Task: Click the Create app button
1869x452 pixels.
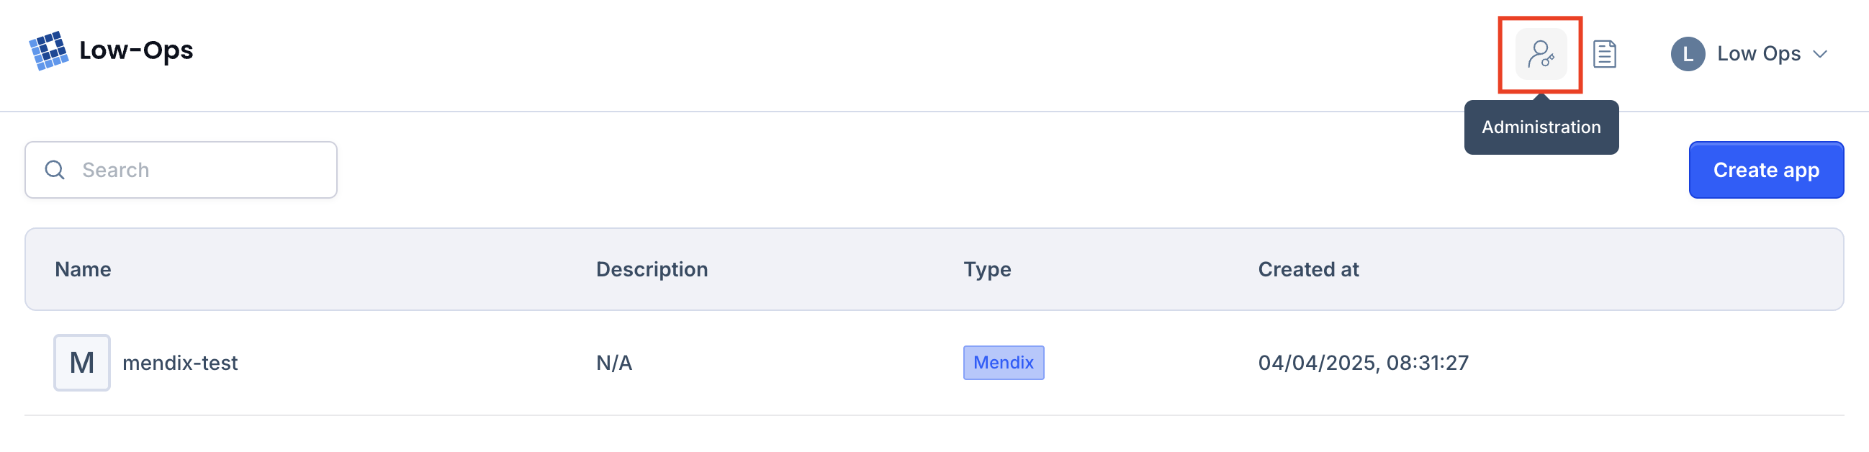Action: click(x=1766, y=170)
